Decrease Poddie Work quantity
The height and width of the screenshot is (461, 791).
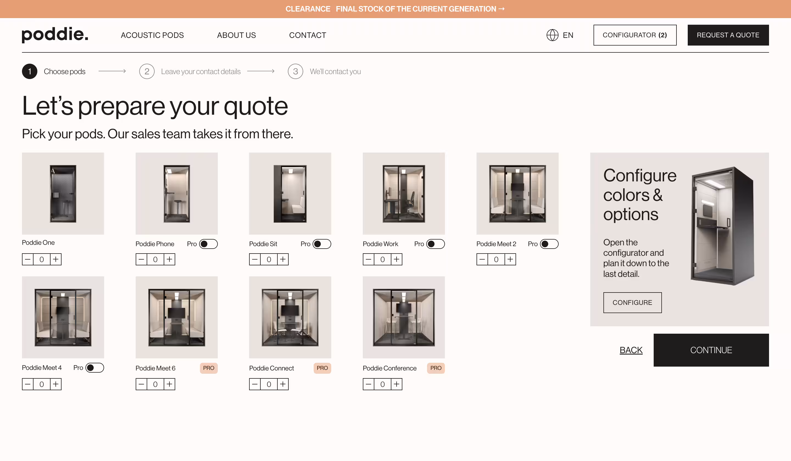point(369,259)
